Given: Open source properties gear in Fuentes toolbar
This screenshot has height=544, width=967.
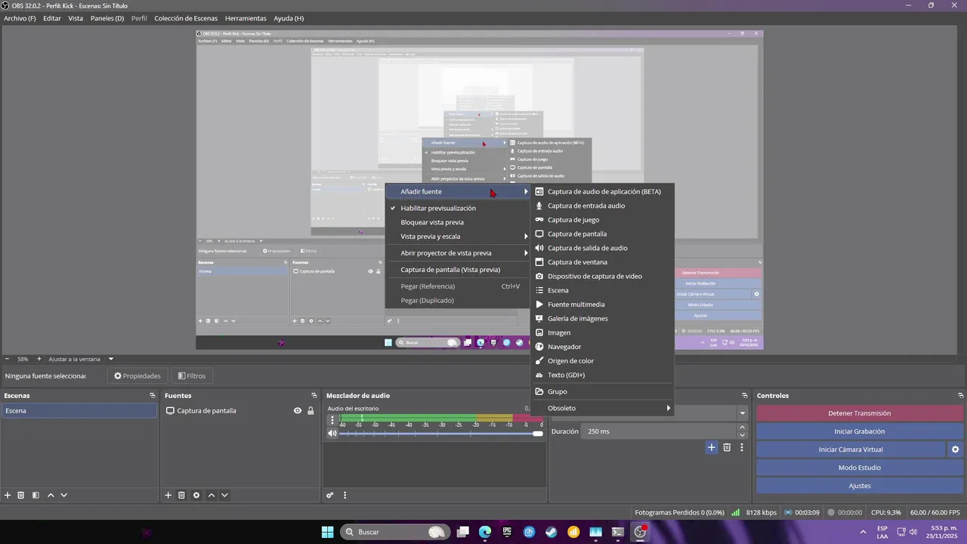Looking at the screenshot, I should coord(196,496).
